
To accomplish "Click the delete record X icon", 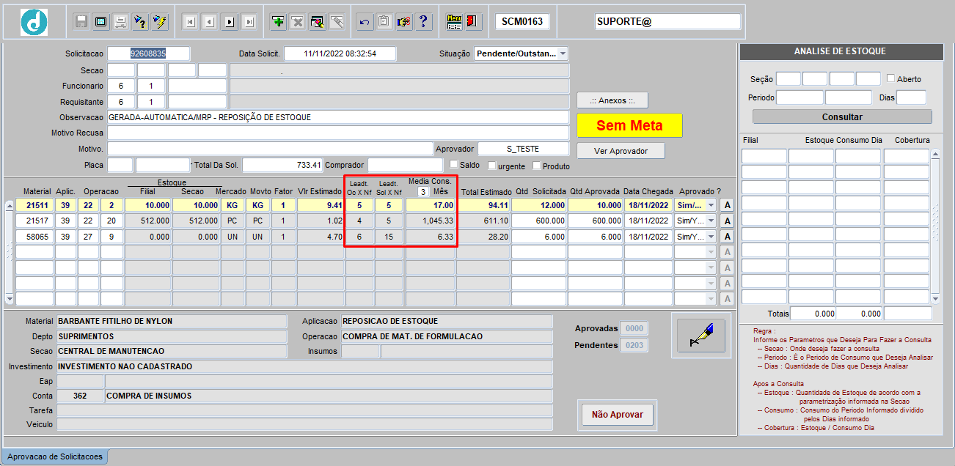I will [x=297, y=22].
